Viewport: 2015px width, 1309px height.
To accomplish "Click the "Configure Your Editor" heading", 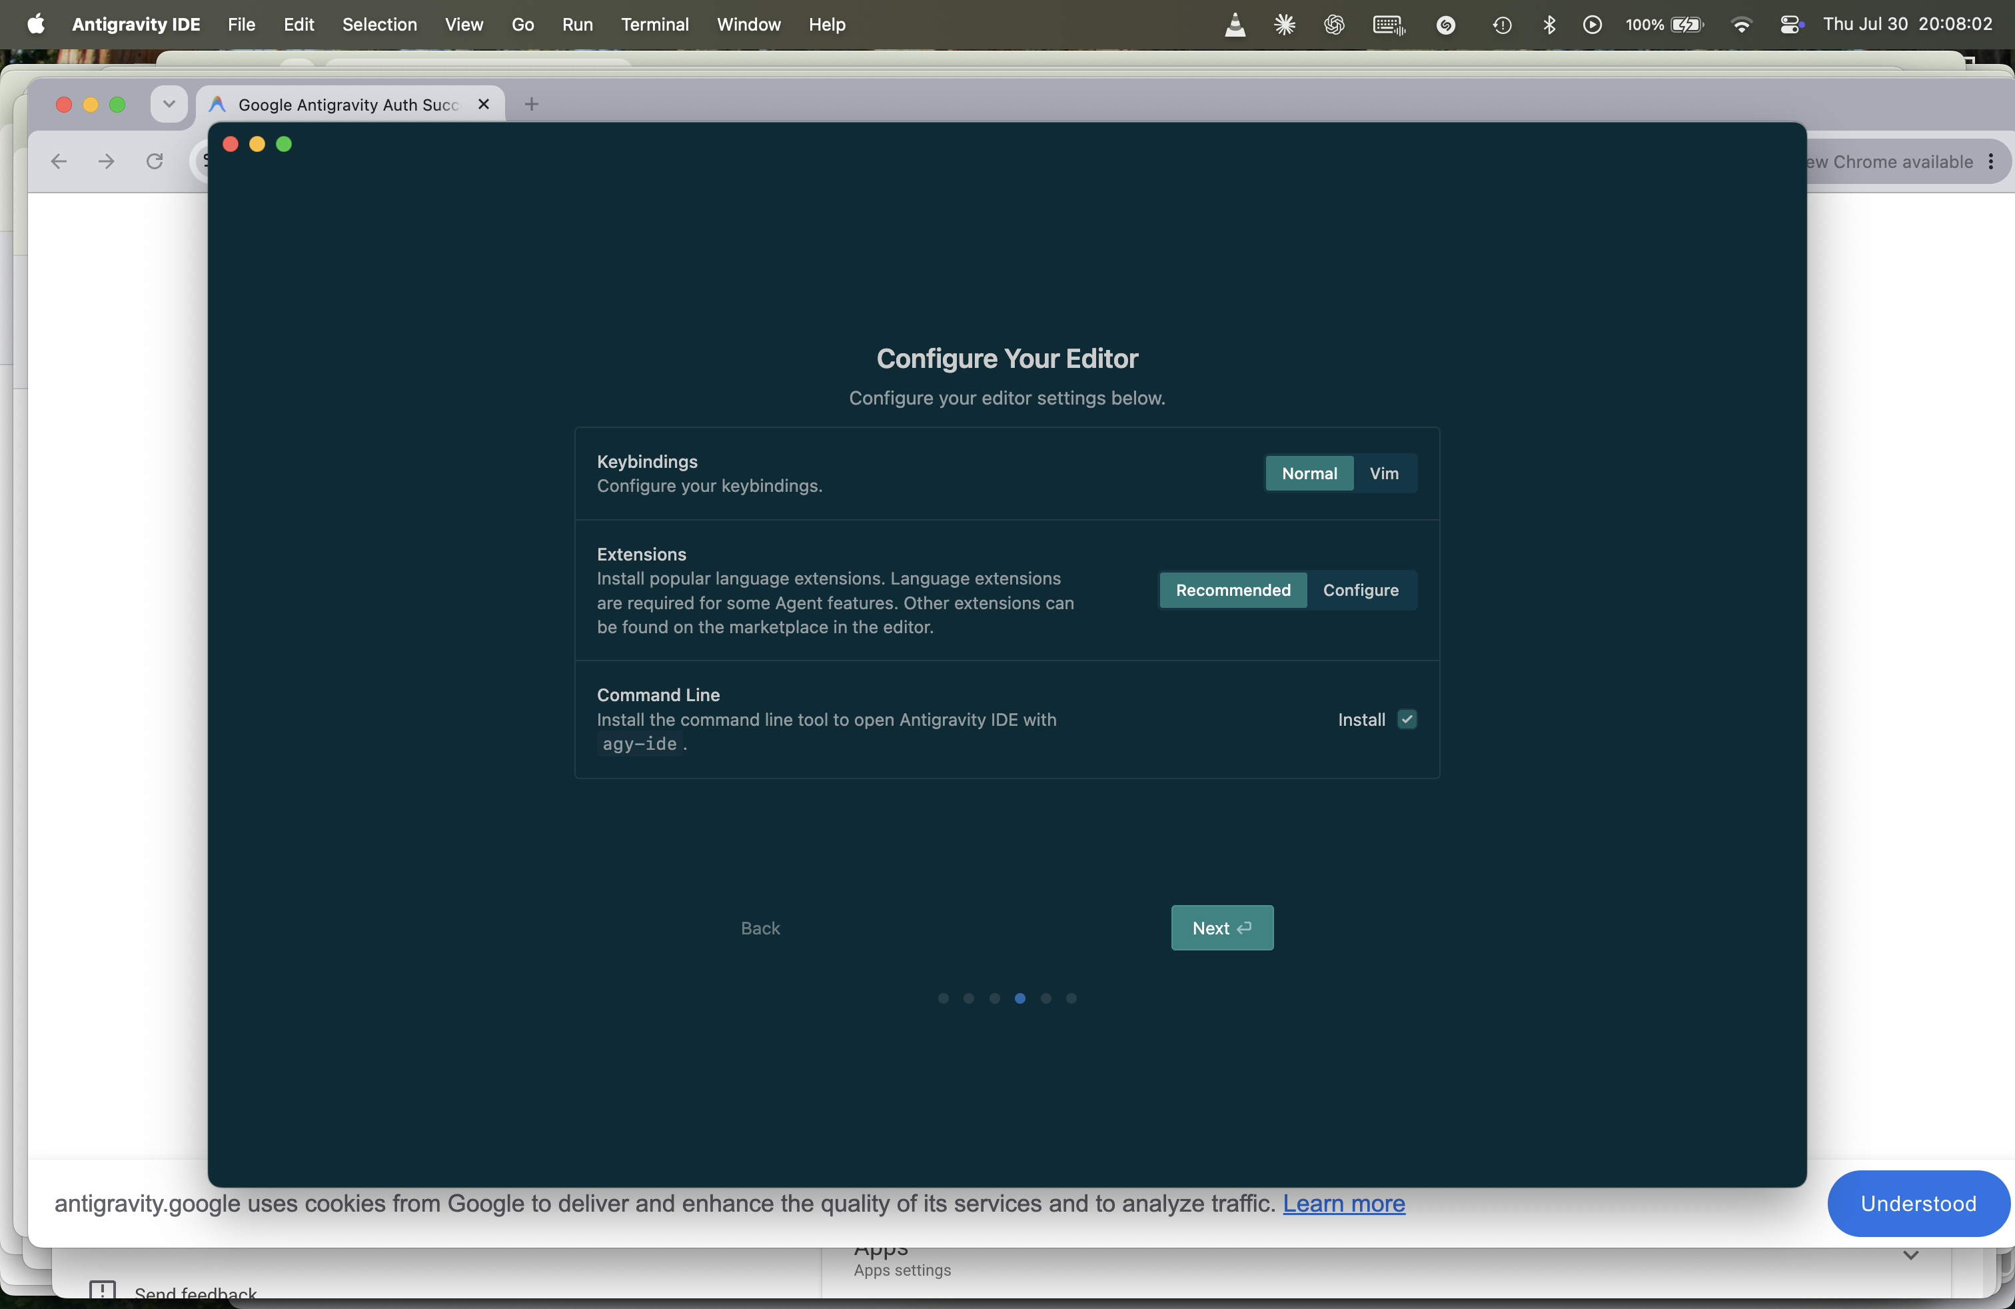I will click(1007, 358).
